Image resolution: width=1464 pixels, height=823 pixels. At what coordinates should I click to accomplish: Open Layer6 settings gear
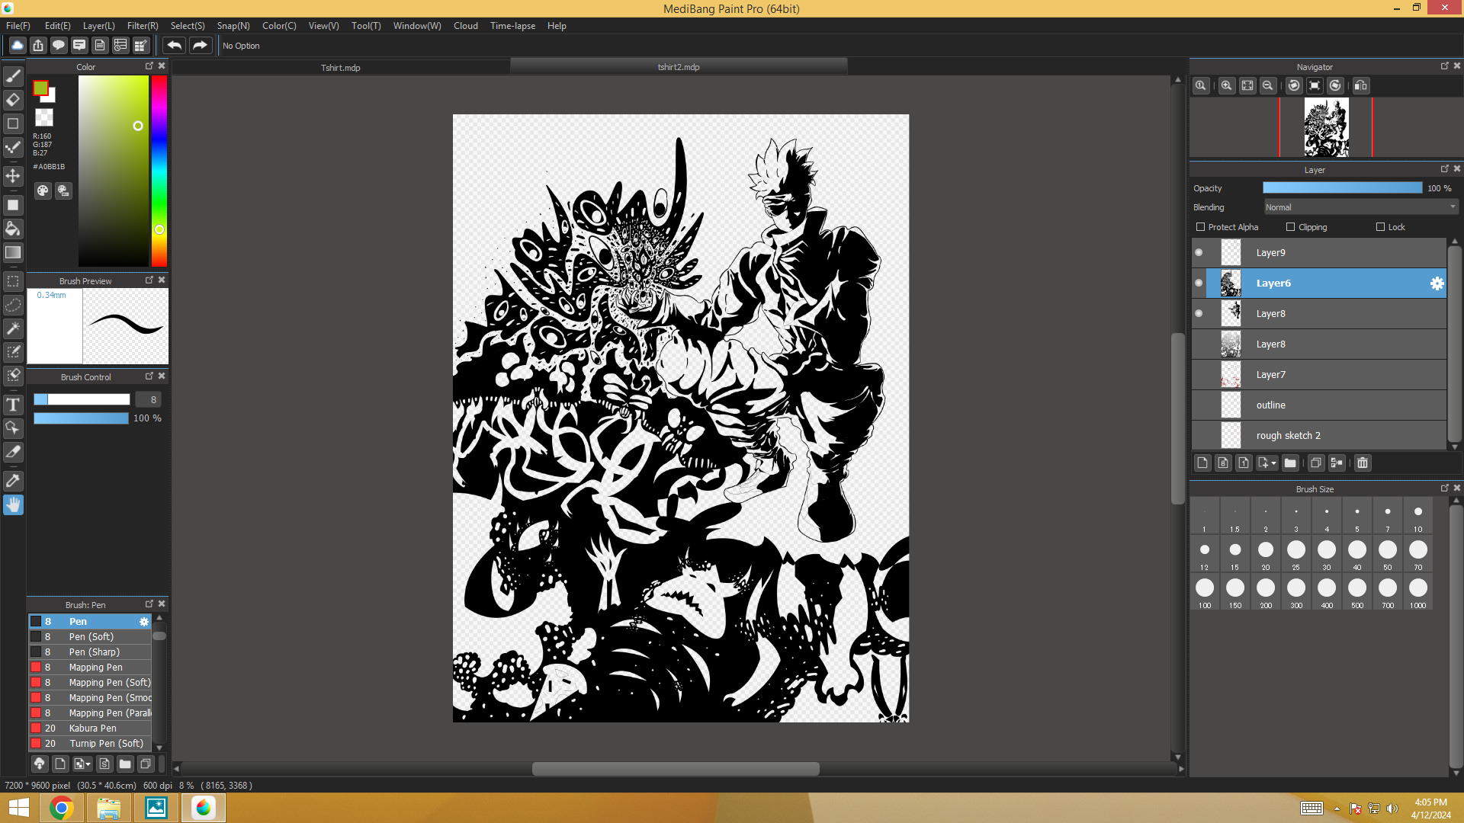pos(1437,283)
